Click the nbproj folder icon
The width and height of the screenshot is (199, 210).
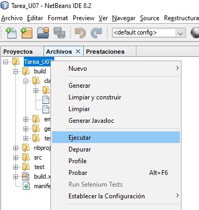coord(26,148)
